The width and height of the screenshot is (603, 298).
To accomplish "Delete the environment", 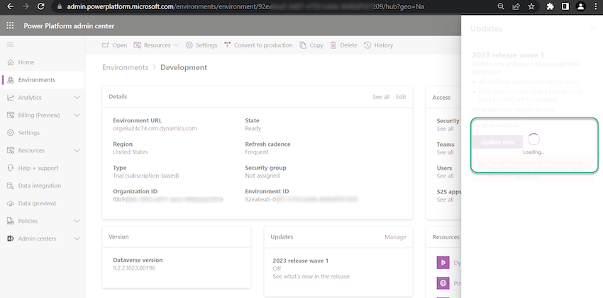I will [343, 45].
